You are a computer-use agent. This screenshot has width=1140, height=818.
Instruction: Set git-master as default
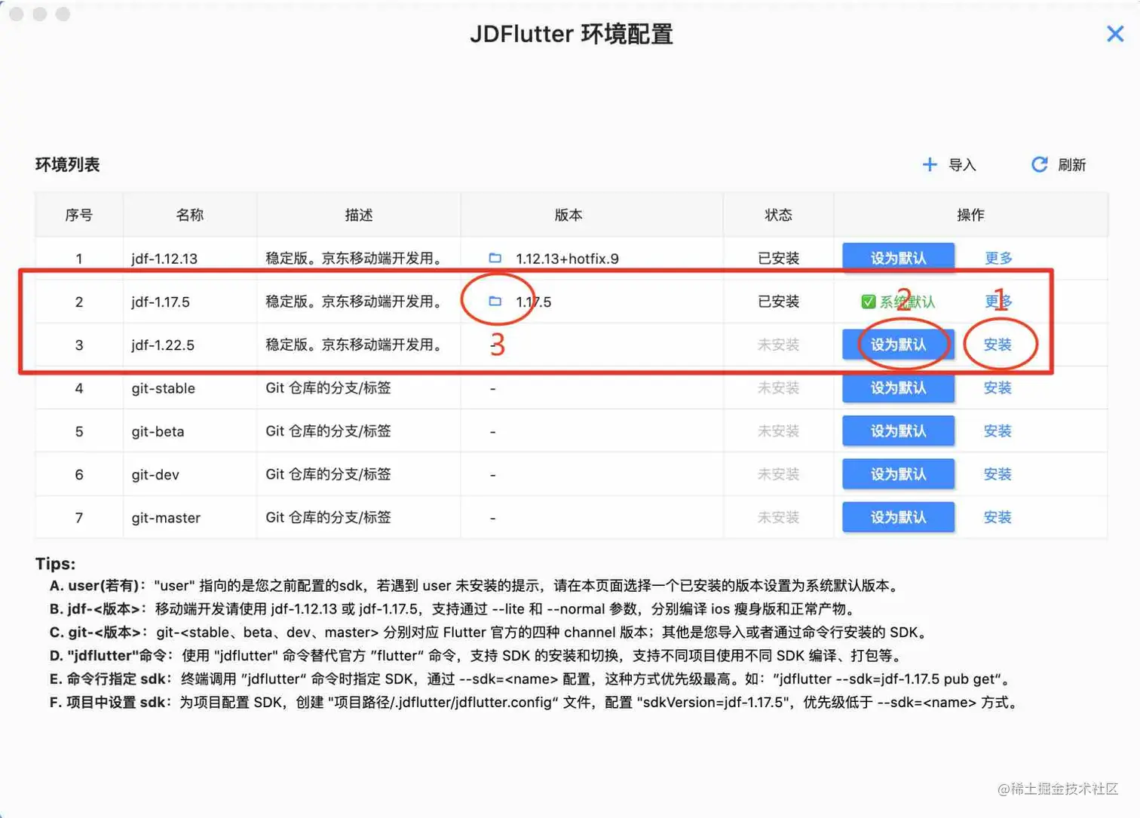[x=898, y=517]
